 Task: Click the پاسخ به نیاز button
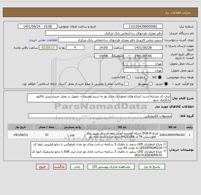152,167
